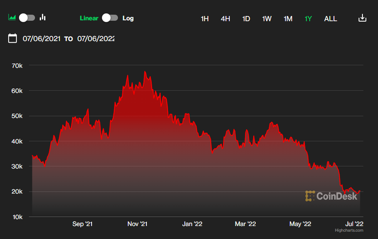Edit the end date 07/06/2022
This screenshot has width=378, height=239.
click(x=96, y=39)
